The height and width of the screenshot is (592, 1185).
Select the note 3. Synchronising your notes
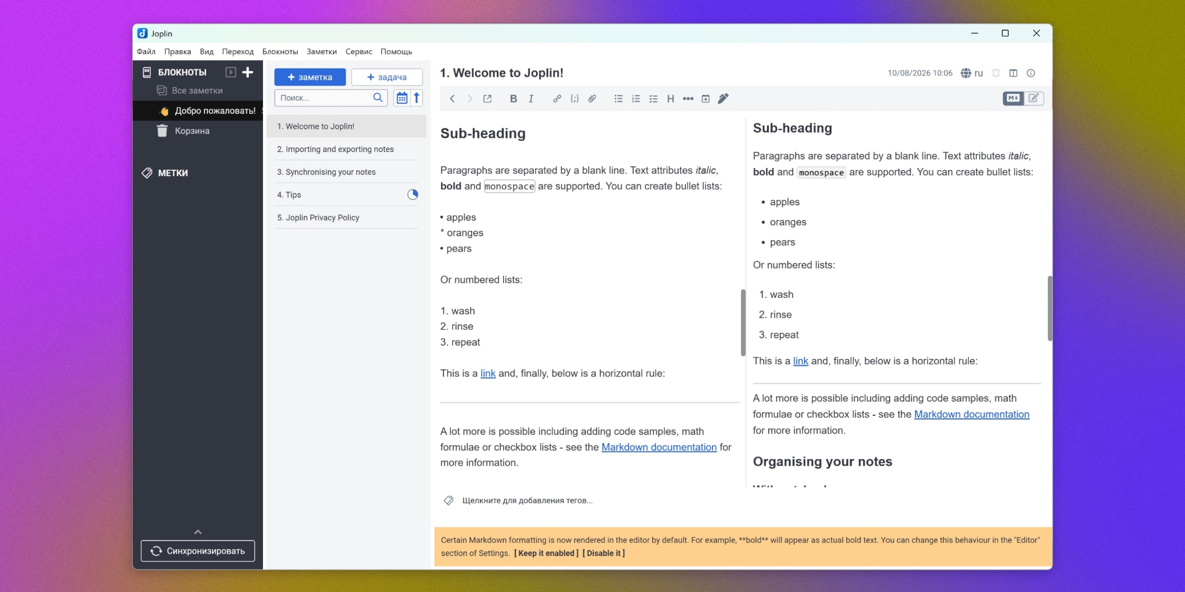pyautogui.click(x=346, y=172)
